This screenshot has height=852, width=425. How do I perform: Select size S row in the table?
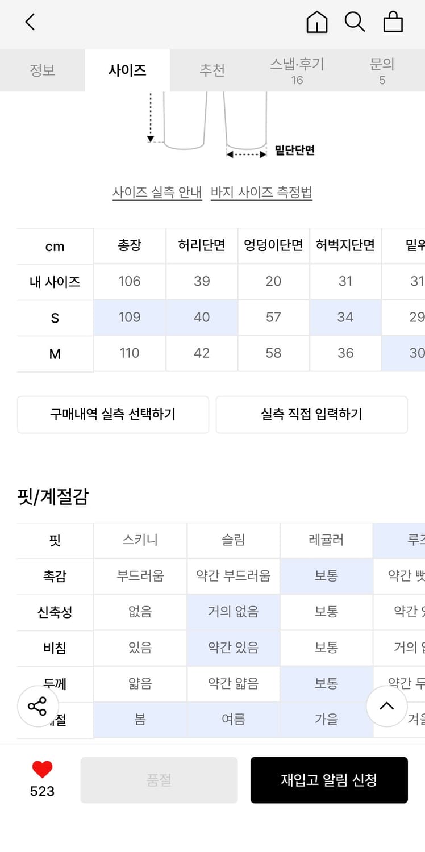coord(55,318)
